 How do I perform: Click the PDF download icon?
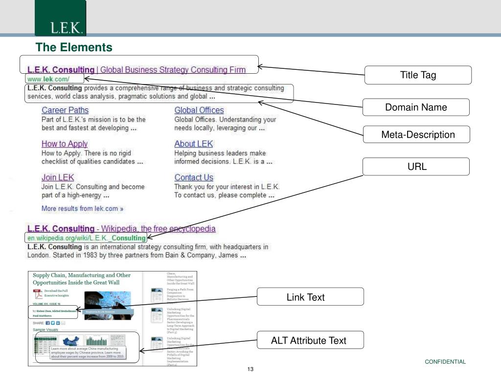click(x=38, y=294)
